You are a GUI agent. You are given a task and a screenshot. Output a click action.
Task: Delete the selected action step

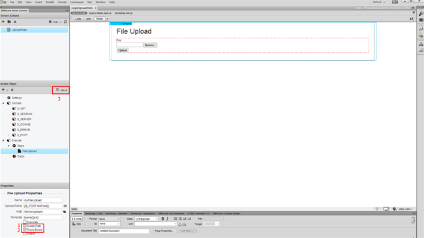[x=12, y=90]
